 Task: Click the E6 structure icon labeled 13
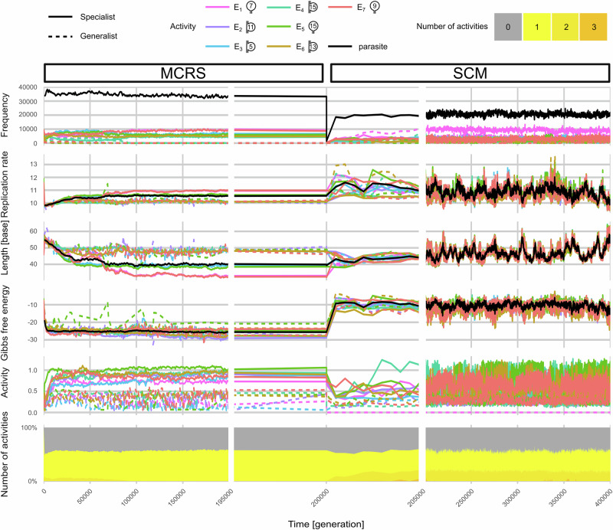313,47
